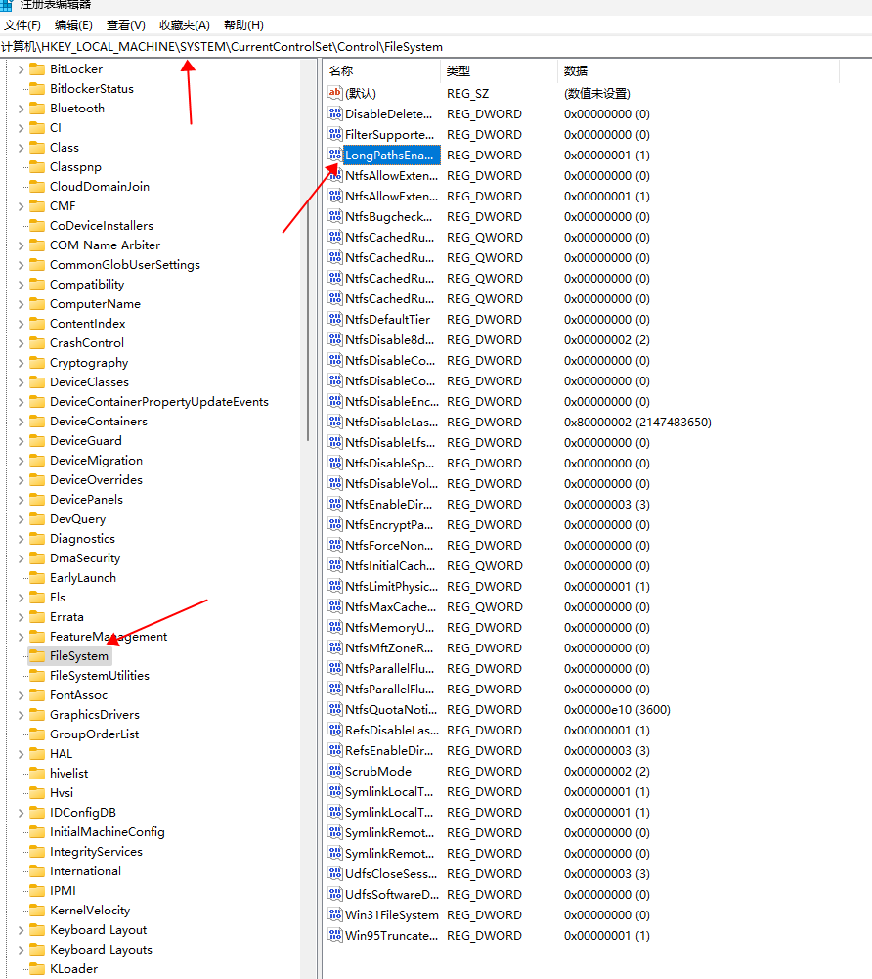Click the DisableDelete... DWORD value icon
This screenshot has height=979, width=872.
pyautogui.click(x=335, y=113)
